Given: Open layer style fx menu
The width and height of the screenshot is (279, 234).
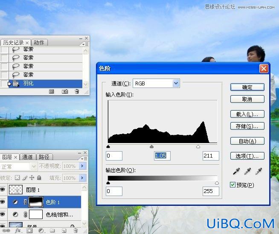Looking at the screenshot, I should tap(18, 231).
